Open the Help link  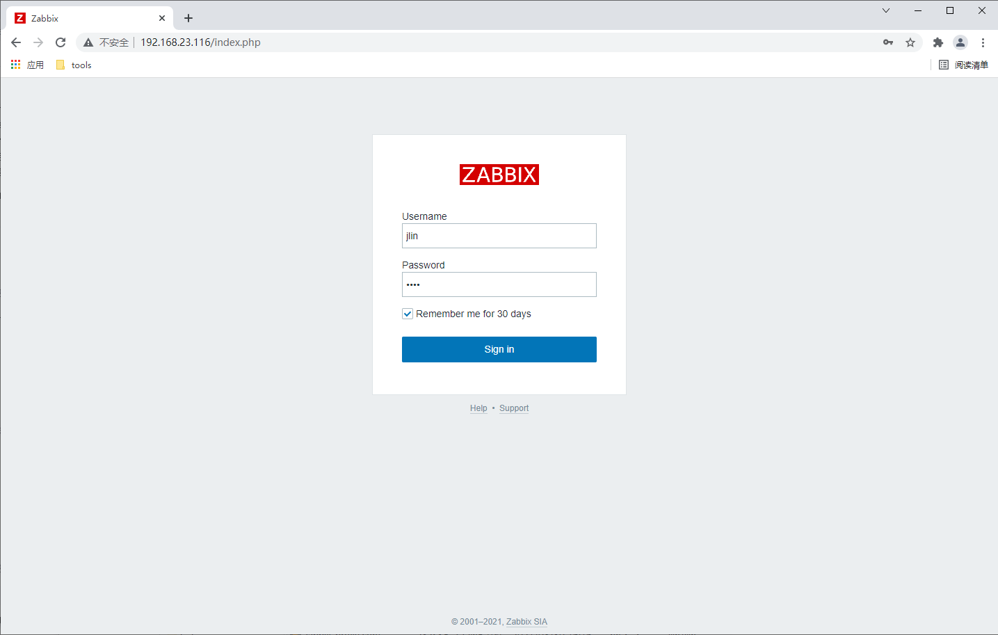(x=478, y=408)
